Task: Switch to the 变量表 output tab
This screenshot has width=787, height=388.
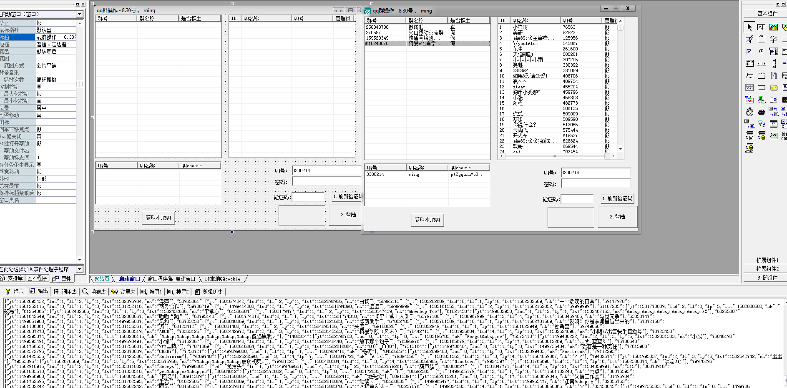Action: (123, 292)
